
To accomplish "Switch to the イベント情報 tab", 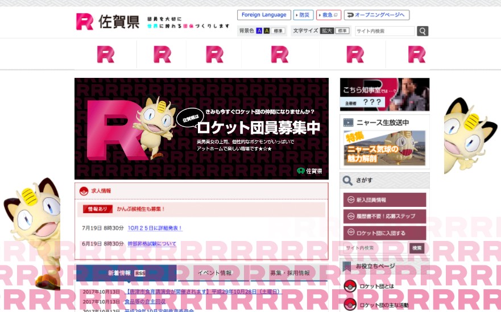I will pyautogui.click(x=214, y=273).
